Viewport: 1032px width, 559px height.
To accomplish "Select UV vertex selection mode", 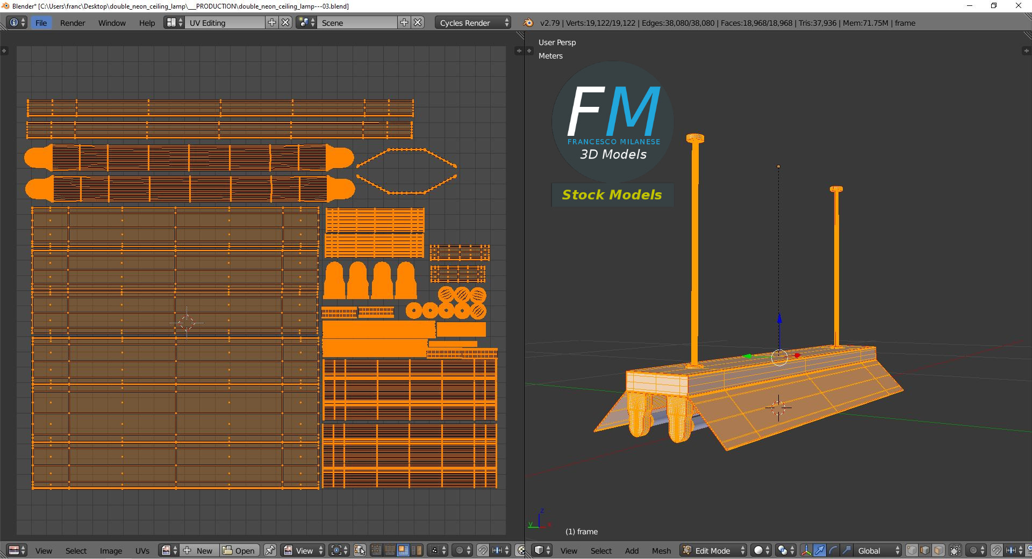I will 376,550.
